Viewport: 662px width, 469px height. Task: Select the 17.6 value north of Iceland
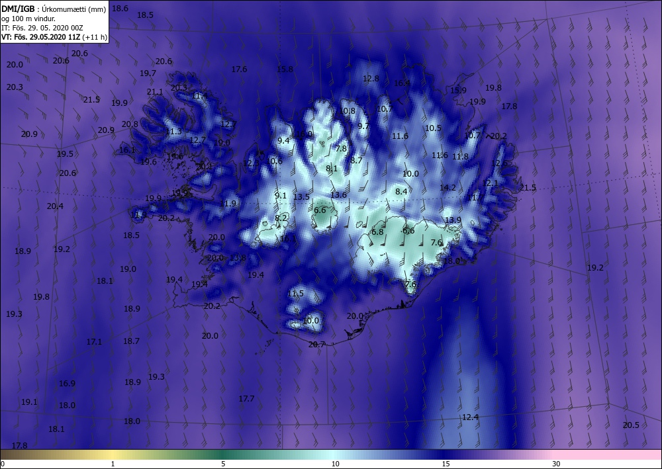click(x=239, y=69)
